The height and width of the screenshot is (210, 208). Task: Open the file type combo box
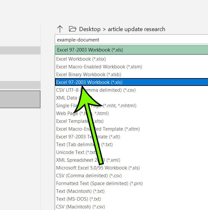(x=132, y=50)
